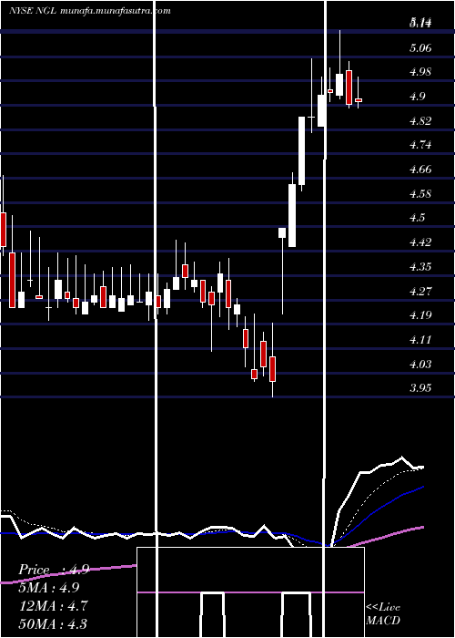Viewport: 455px width, 638px height.
Task: Select the 4.35 price axis label
Action: tap(420, 267)
